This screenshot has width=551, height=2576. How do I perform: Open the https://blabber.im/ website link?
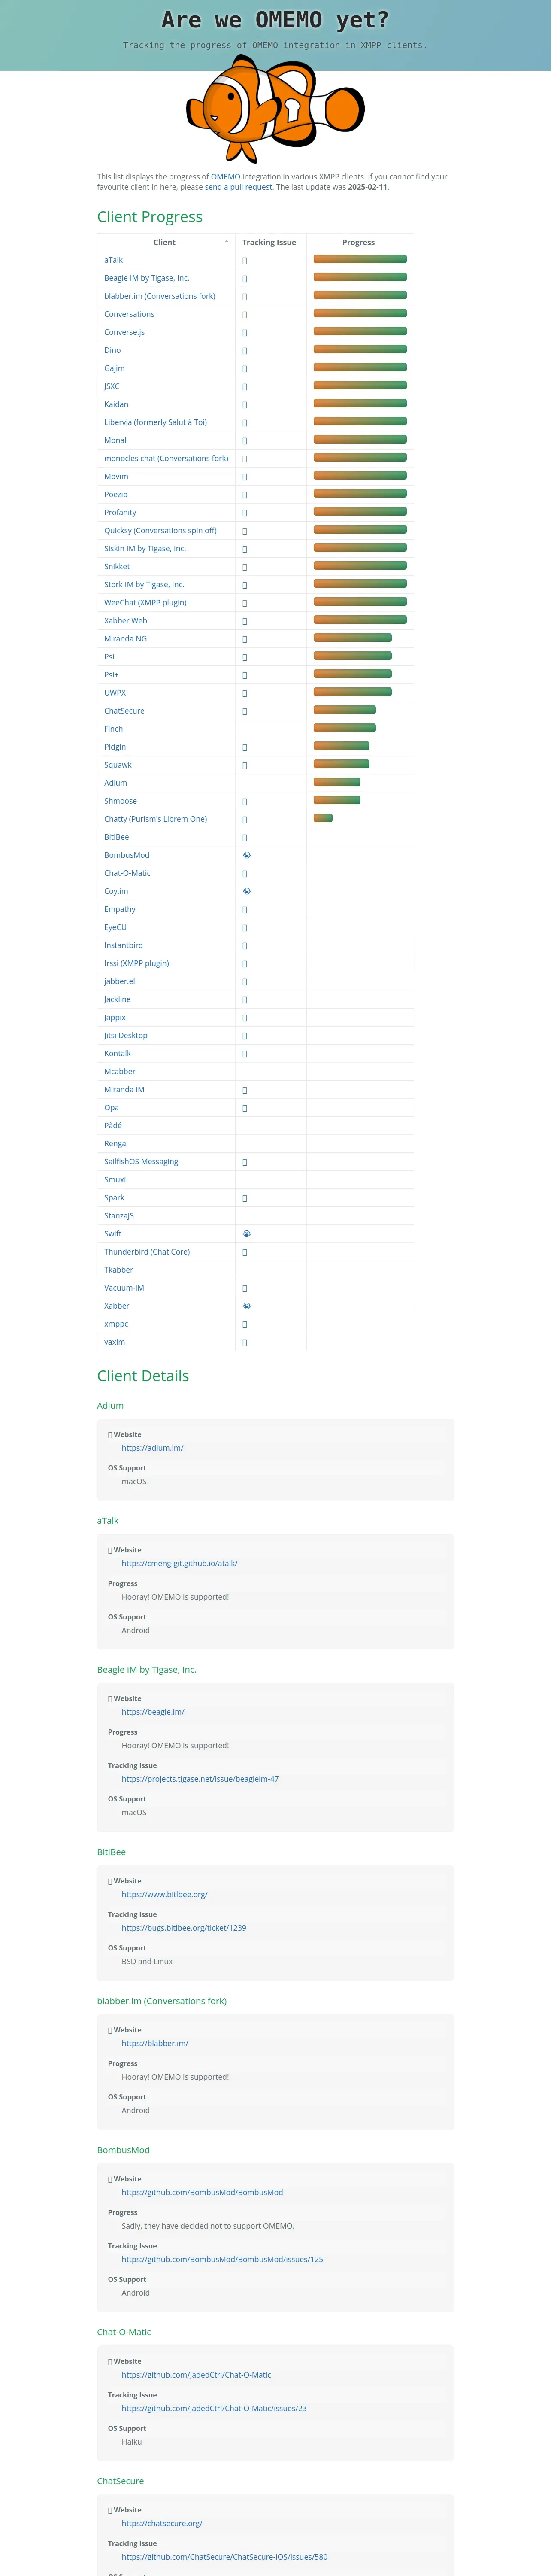click(155, 2043)
